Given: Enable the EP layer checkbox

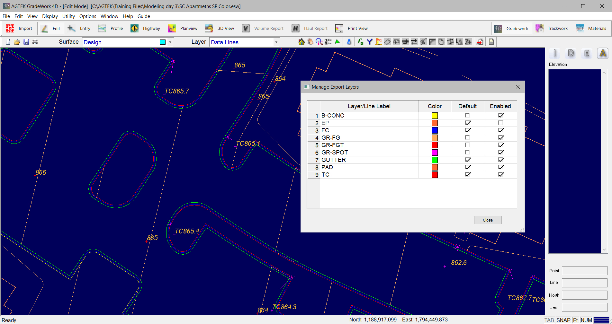Looking at the screenshot, I should pos(500,123).
